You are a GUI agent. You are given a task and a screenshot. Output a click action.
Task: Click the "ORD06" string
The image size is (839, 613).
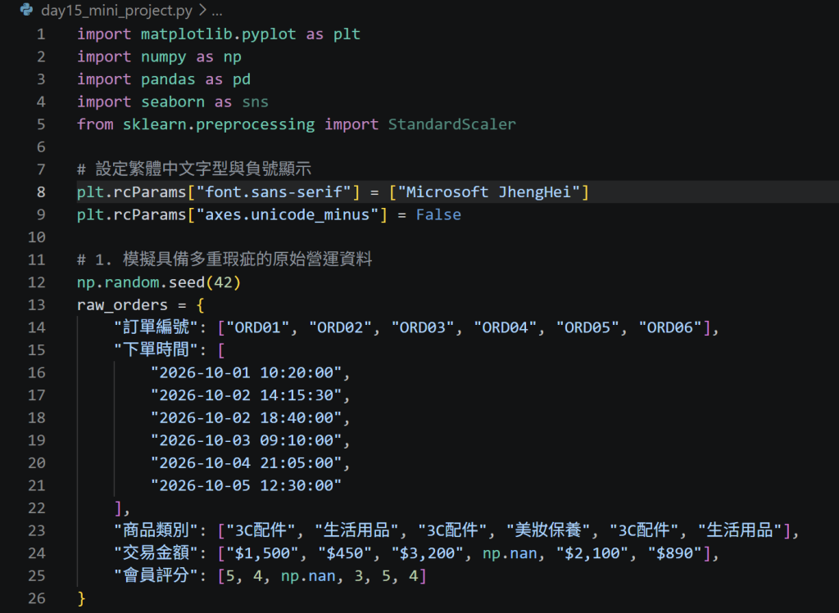click(x=670, y=327)
